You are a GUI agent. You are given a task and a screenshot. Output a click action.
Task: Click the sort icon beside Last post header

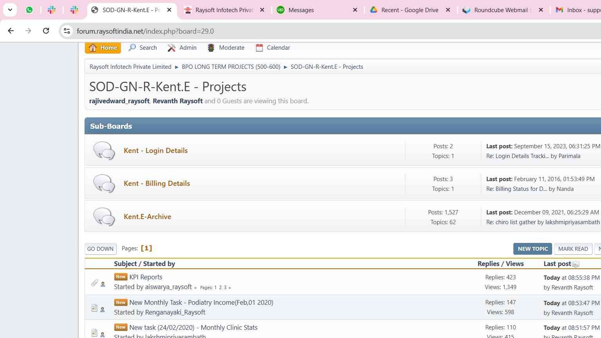576,264
